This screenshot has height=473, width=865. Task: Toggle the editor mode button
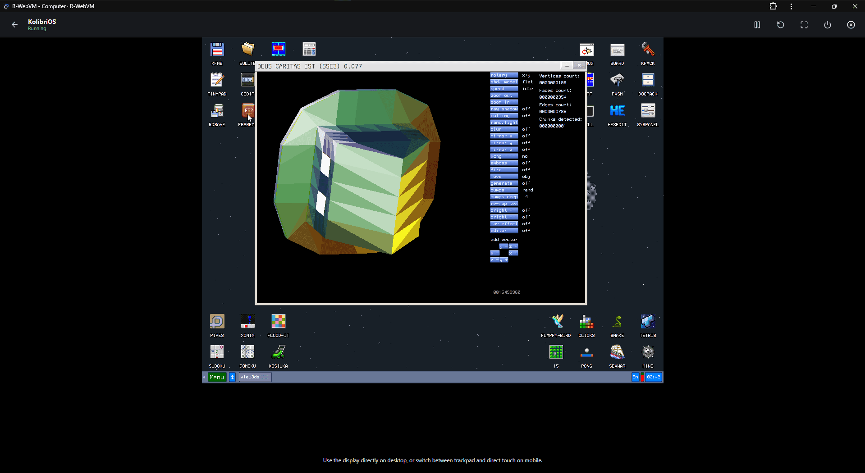coord(504,231)
